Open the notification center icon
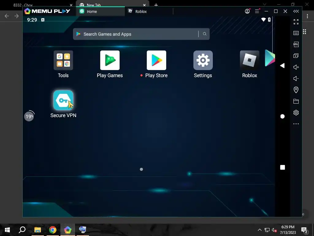The width and height of the screenshot is (314, 236). point(304,230)
